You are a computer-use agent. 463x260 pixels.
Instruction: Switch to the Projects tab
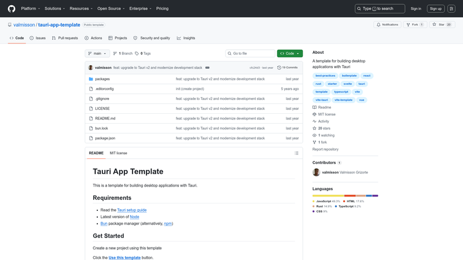(x=117, y=38)
